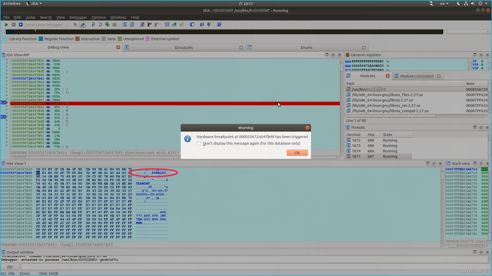Select thread 1674 row in Threads
This screenshot has height=276, width=492.
(x=378, y=151)
